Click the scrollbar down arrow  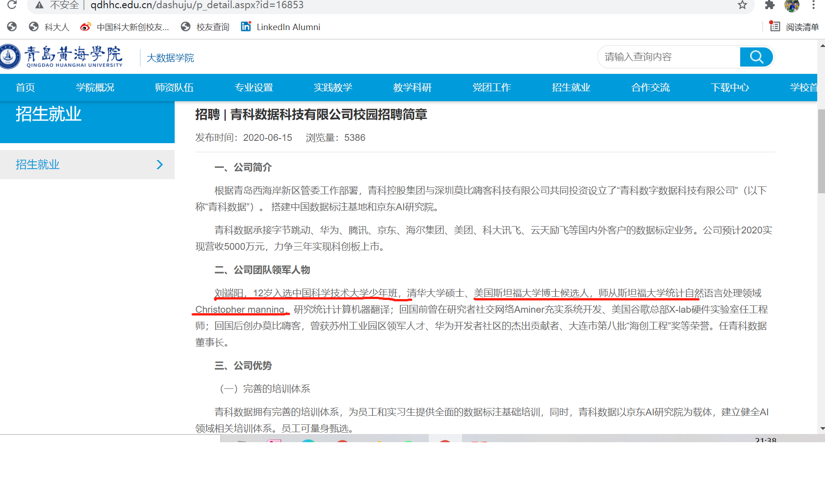point(822,429)
